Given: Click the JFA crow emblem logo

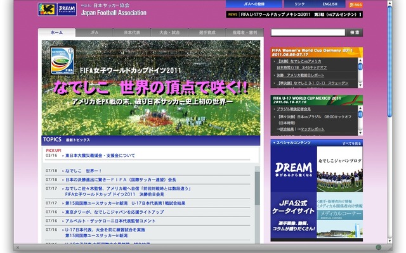Looking at the screenshot, I should [48, 9].
